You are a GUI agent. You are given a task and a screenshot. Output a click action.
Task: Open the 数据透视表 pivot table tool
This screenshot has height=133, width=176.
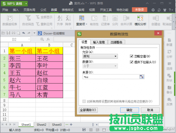[9, 21]
